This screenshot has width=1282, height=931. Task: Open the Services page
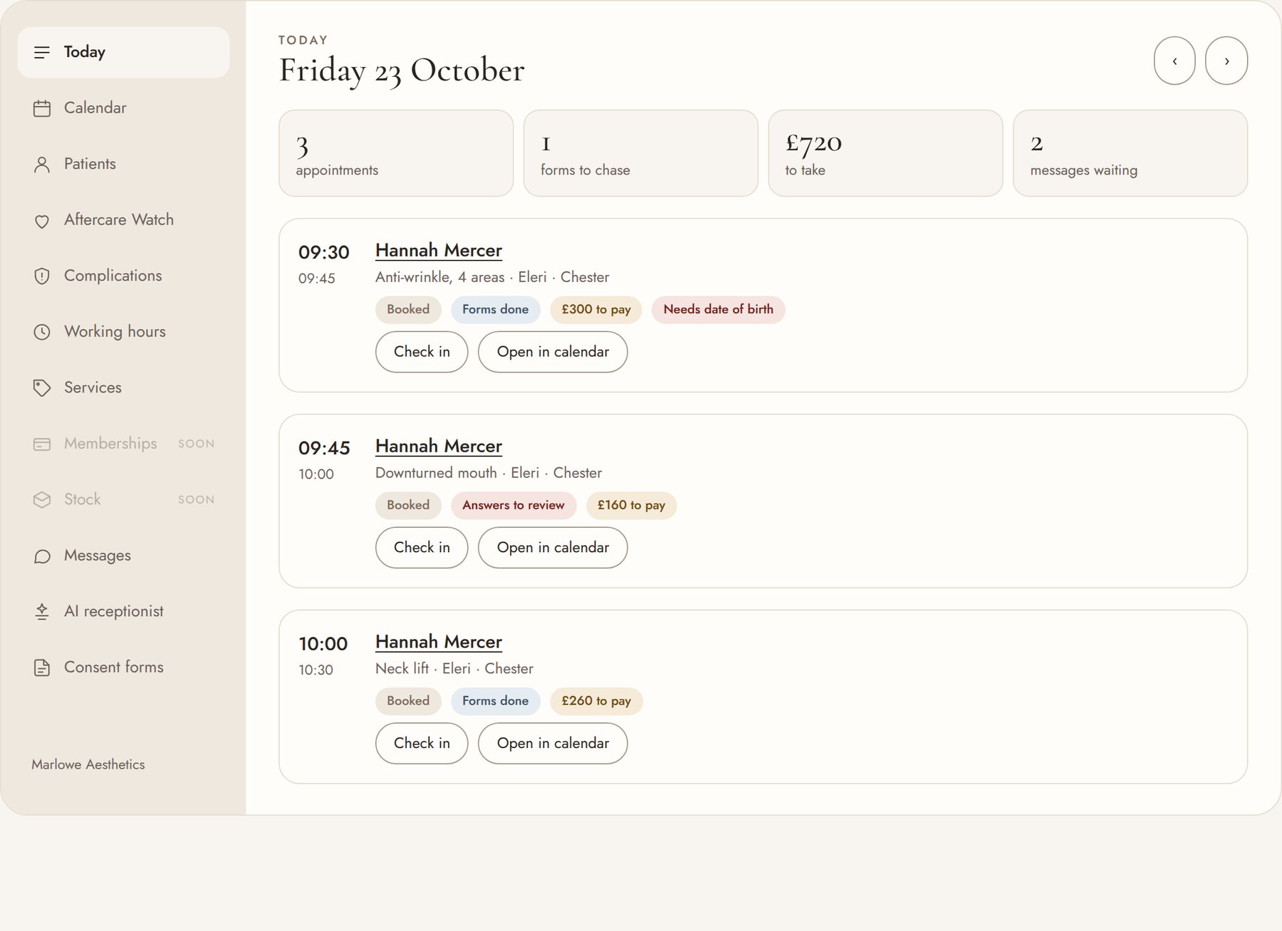tap(123, 388)
